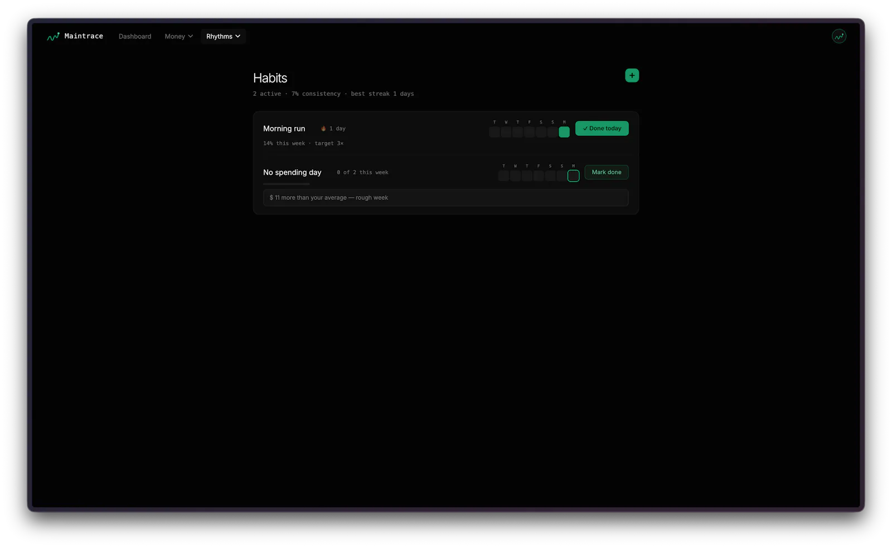Open the Dashboard page
The width and height of the screenshot is (892, 548).
click(135, 36)
